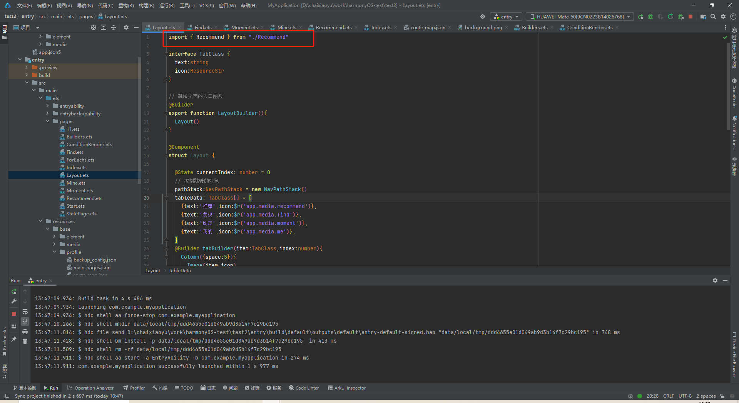Open search everywhere magnifier icon
The width and height of the screenshot is (739, 403).
713,17
